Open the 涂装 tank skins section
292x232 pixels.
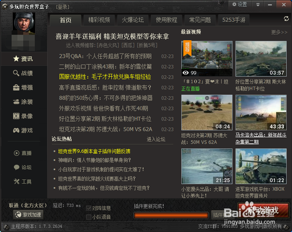(23, 102)
